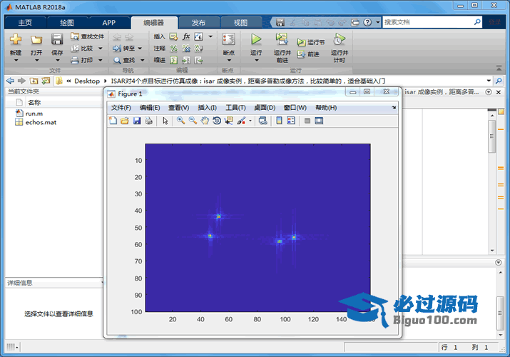Viewport: 510px width, 357px height.
Task: Toggle the Rotate 3D tool
Action: pyautogui.click(x=217, y=121)
